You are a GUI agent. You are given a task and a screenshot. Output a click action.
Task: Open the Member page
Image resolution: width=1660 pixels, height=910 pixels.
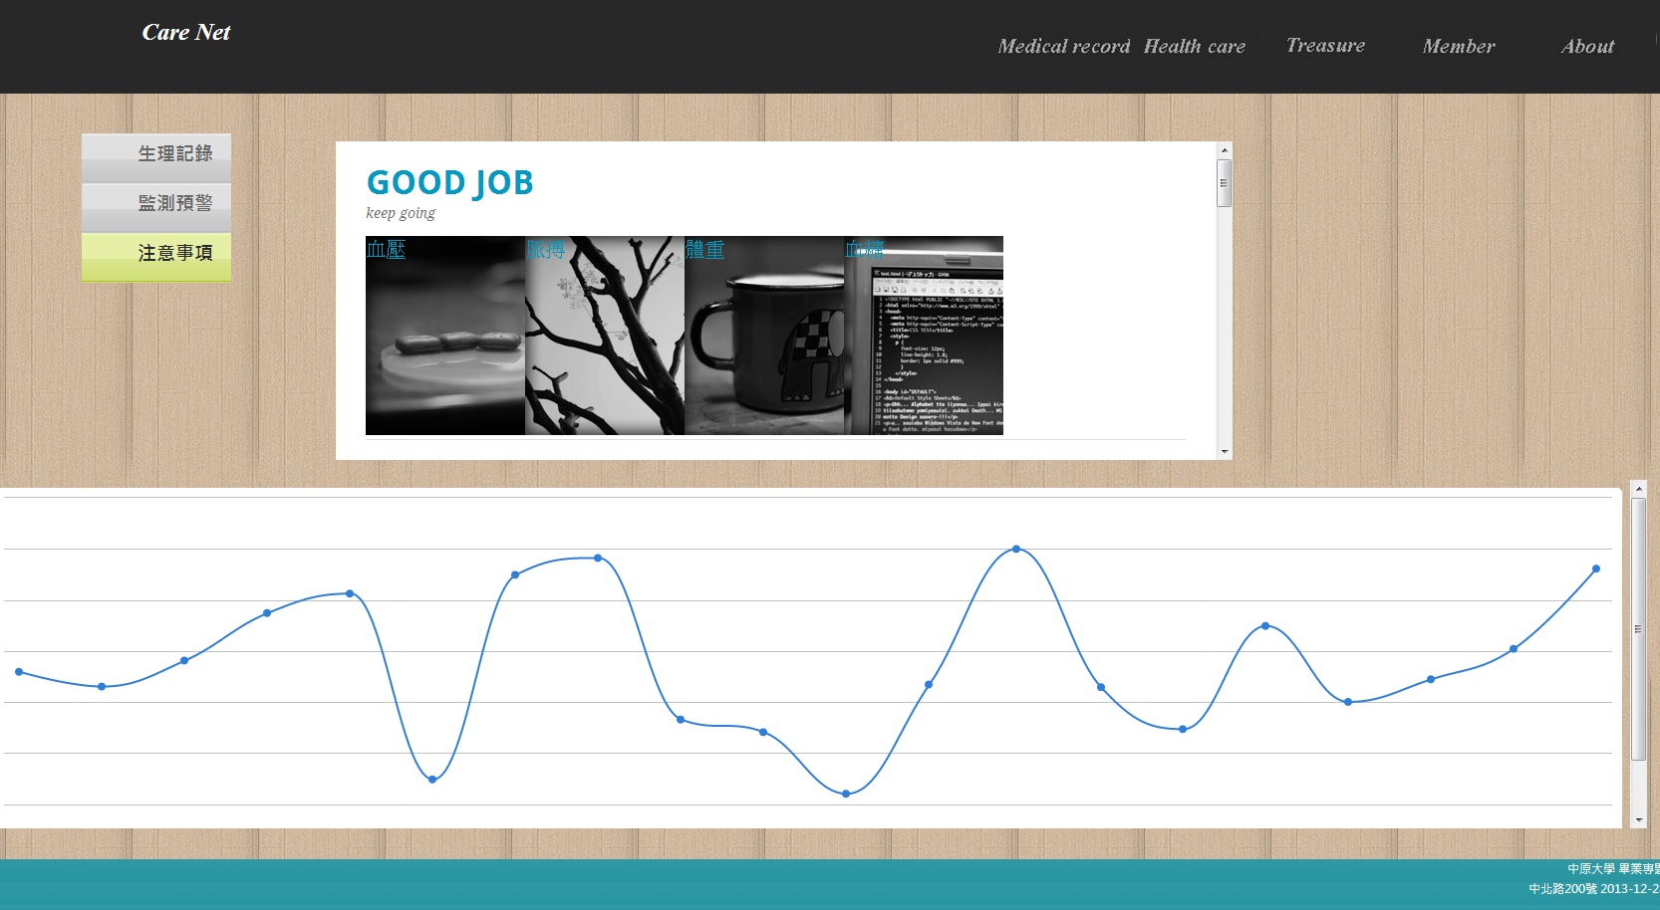point(1458,47)
